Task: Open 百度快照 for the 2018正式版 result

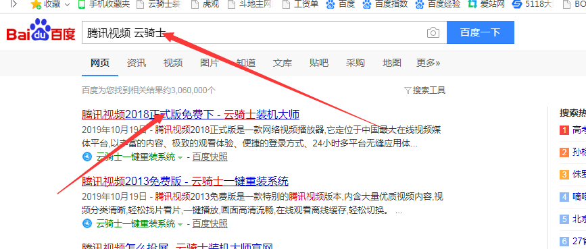Action: (210, 157)
